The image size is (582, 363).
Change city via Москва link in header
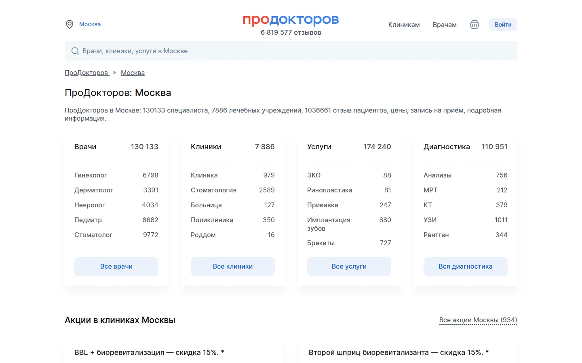point(90,24)
